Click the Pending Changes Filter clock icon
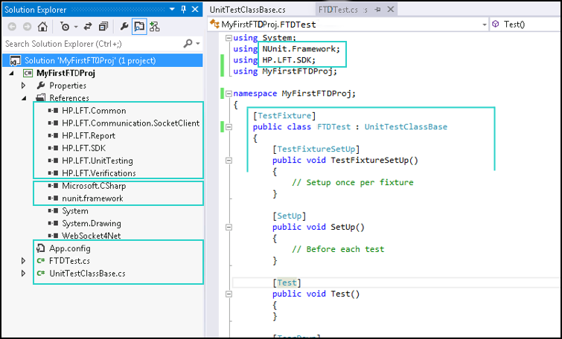The width and height of the screenshot is (562, 339). coord(65,27)
